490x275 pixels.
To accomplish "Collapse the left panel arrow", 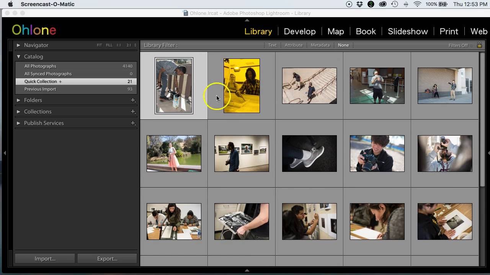I will pos(5,153).
